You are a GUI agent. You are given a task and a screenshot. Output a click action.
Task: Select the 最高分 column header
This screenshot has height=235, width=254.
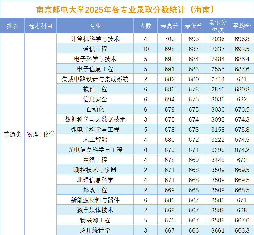pos(170,26)
